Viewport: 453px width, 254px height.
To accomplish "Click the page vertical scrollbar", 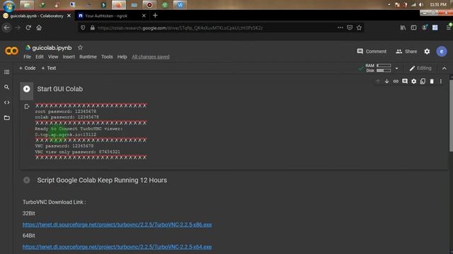I will coord(451,115).
